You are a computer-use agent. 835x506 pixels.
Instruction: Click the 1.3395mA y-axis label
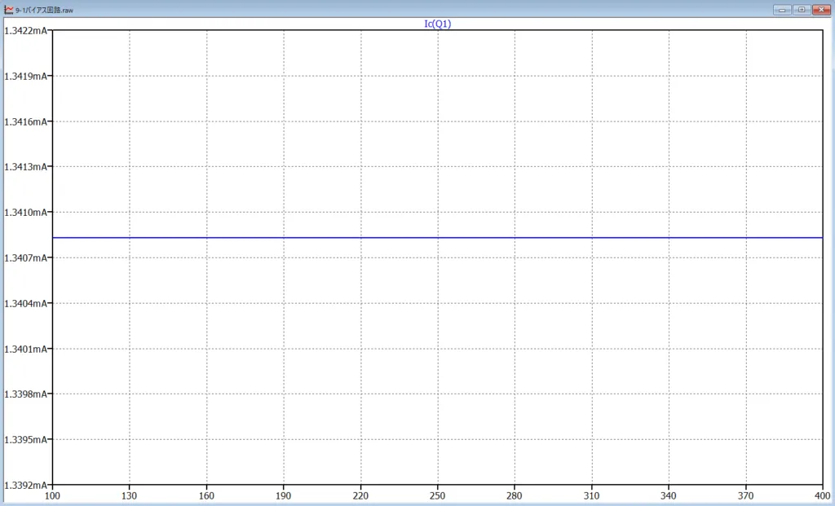(24, 439)
